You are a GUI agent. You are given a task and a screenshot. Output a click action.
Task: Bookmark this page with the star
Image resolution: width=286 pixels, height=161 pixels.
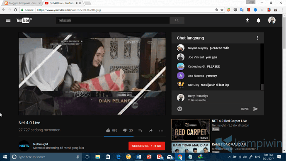[x=222, y=10]
